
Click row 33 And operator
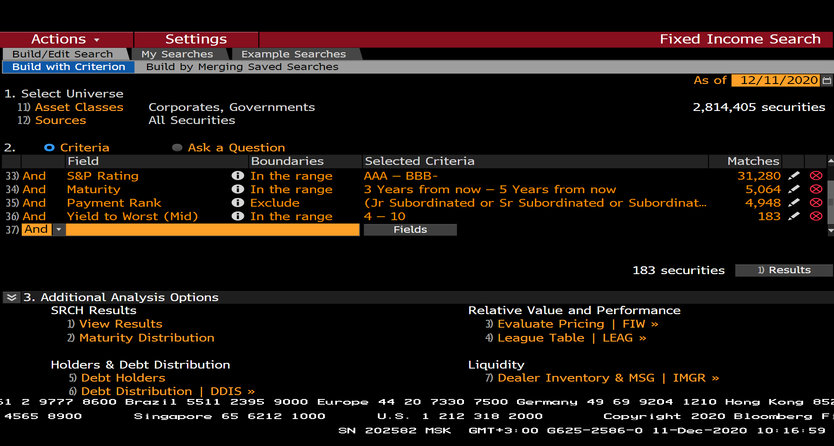coord(34,176)
